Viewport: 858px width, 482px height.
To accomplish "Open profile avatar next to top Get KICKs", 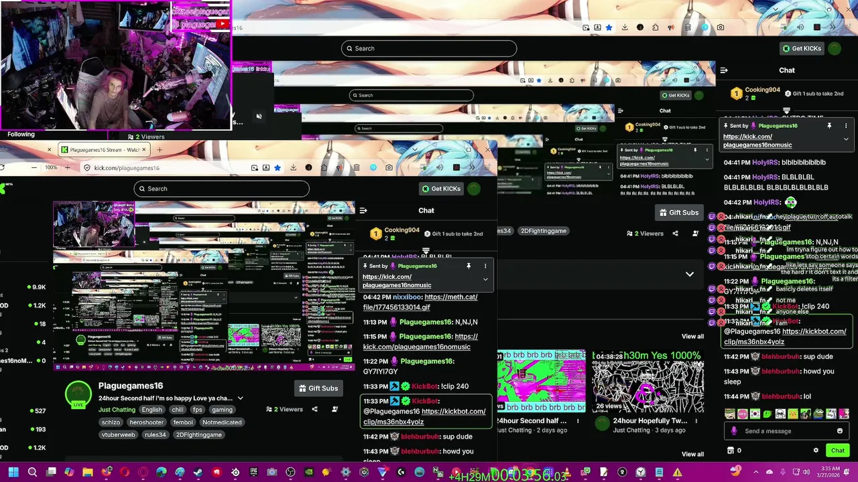I will tap(835, 48).
